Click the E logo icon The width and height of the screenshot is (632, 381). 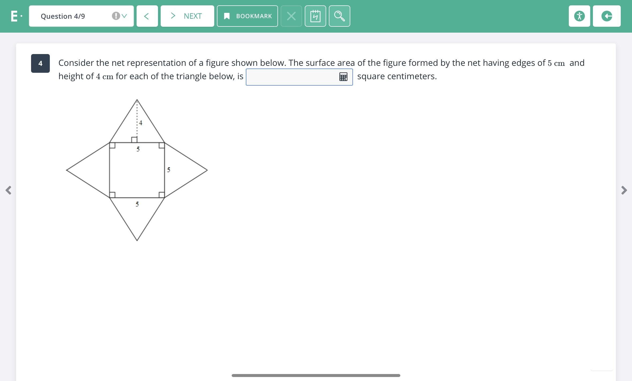(14, 16)
